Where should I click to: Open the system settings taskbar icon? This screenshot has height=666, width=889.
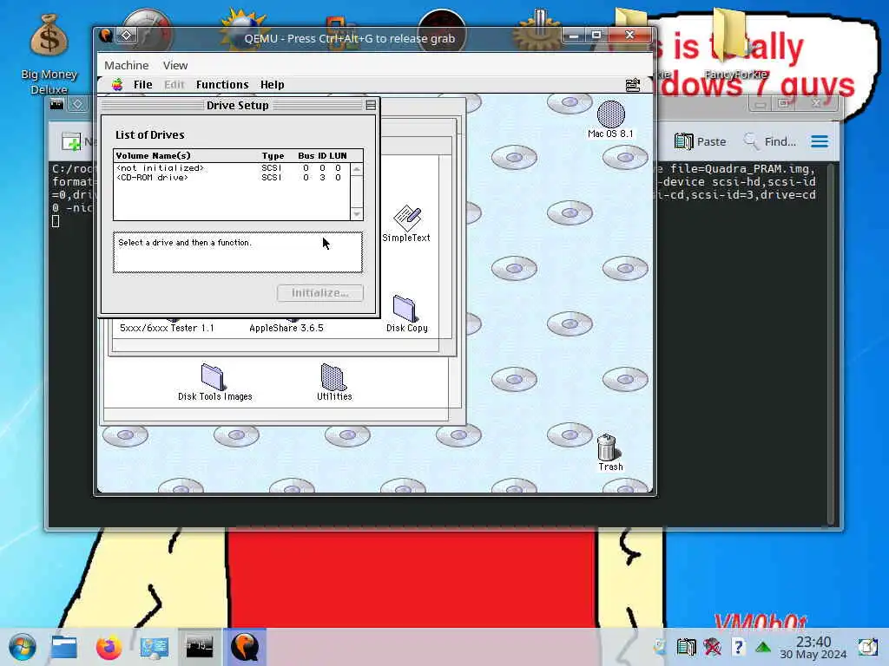point(155,647)
